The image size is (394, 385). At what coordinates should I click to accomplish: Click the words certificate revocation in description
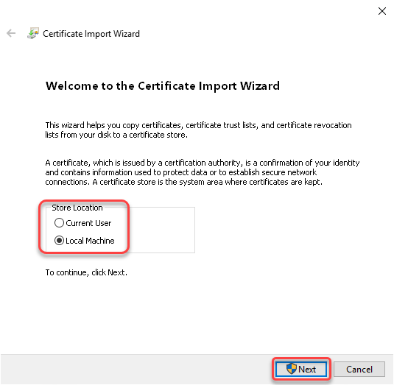tap(314, 125)
